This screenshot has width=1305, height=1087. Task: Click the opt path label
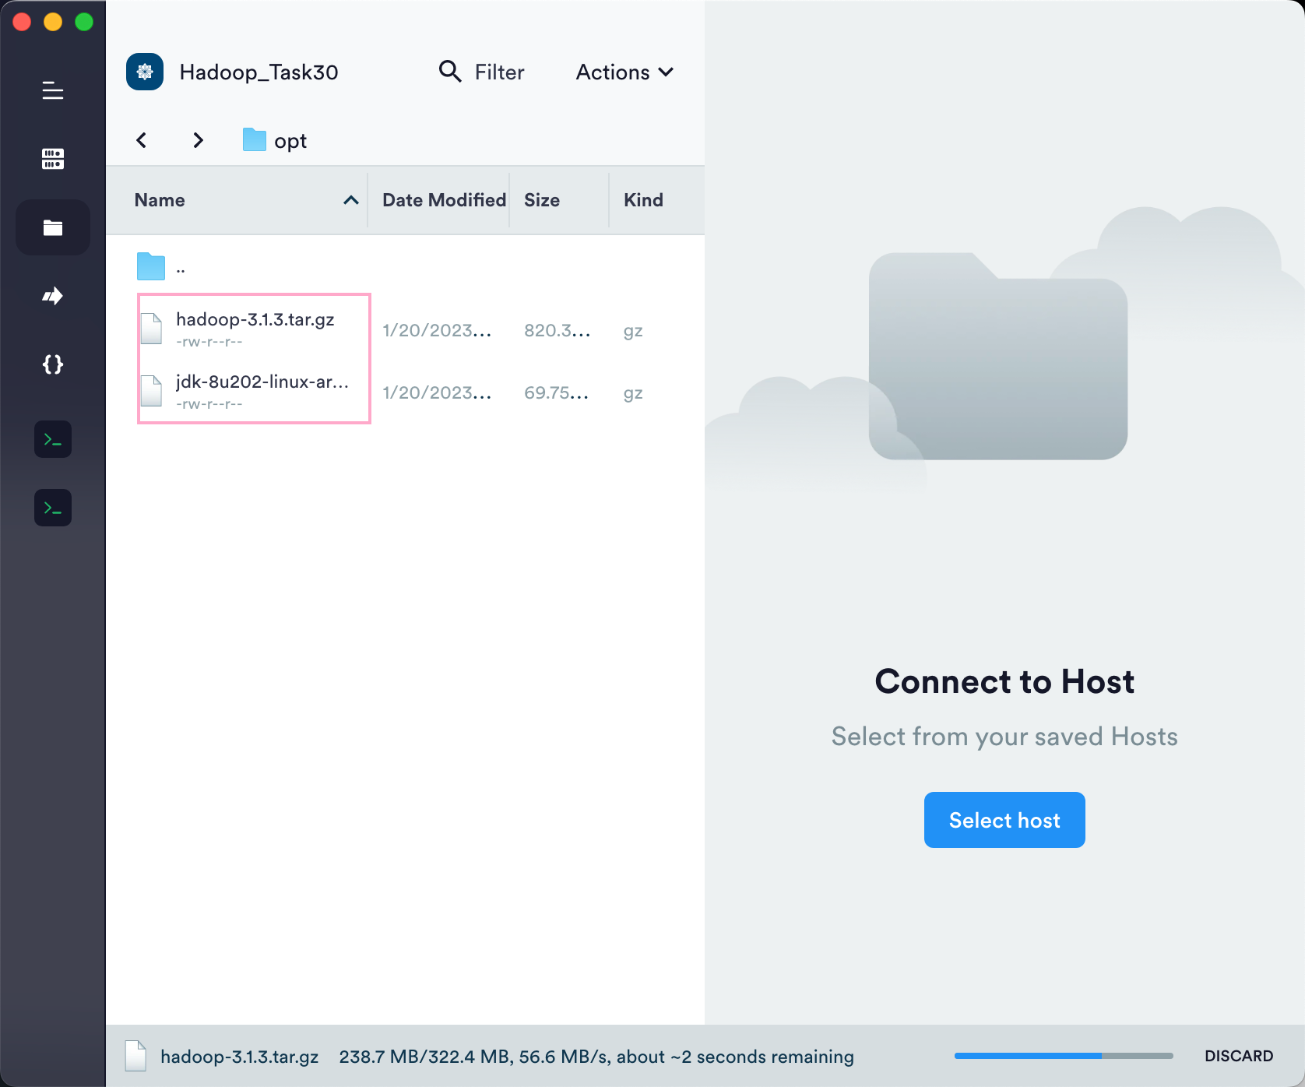[x=290, y=141]
